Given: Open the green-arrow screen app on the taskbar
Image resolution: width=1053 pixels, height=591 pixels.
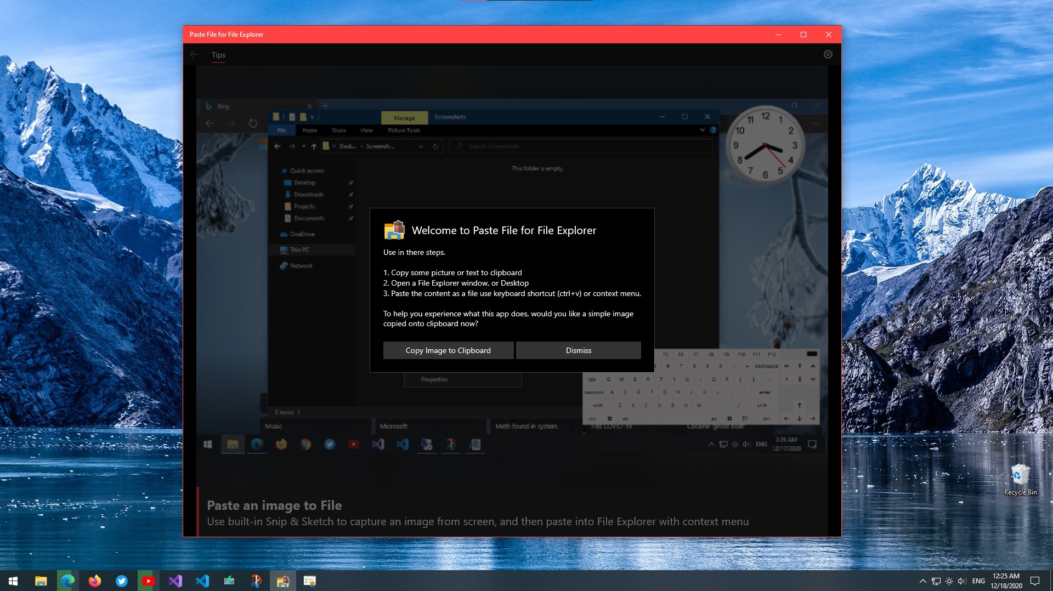Looking at the screenshot, I should [229, 581].
